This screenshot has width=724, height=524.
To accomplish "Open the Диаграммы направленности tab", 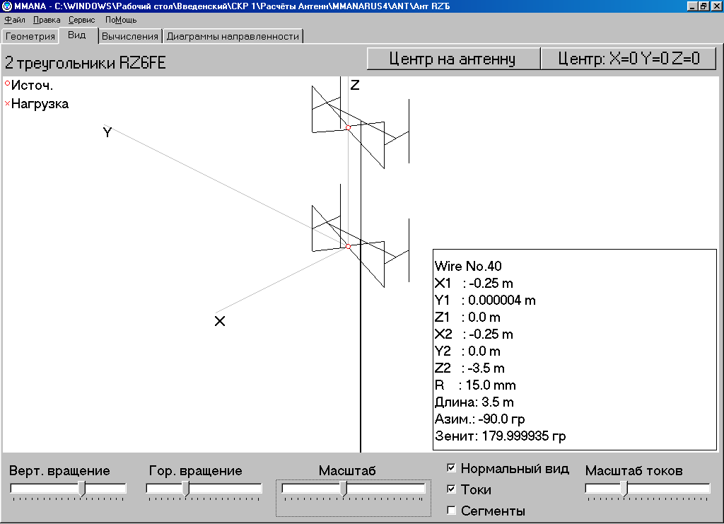I will 233,36.
